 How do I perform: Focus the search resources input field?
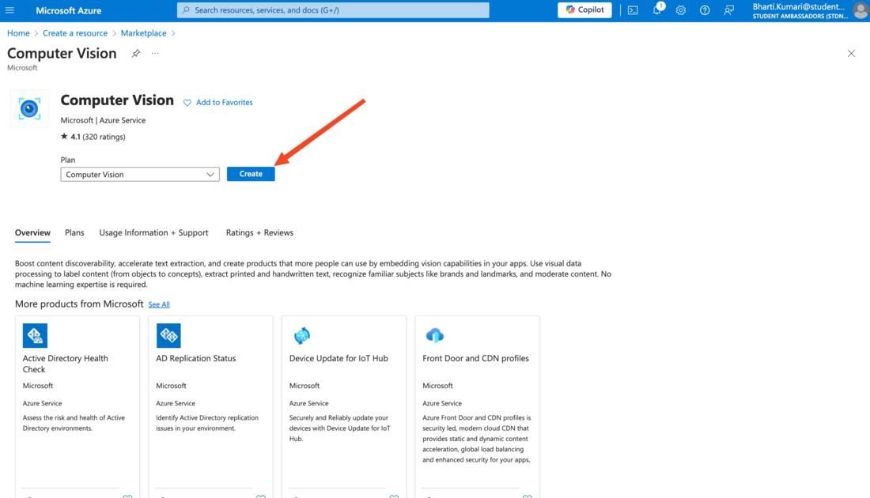tap(333, 10)
